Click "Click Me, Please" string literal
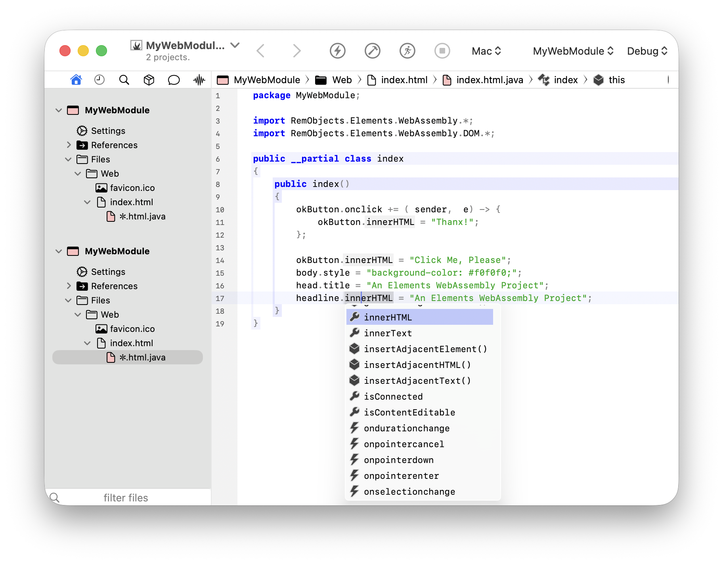Viewport: 723px width, 564px height. [458, 260]
